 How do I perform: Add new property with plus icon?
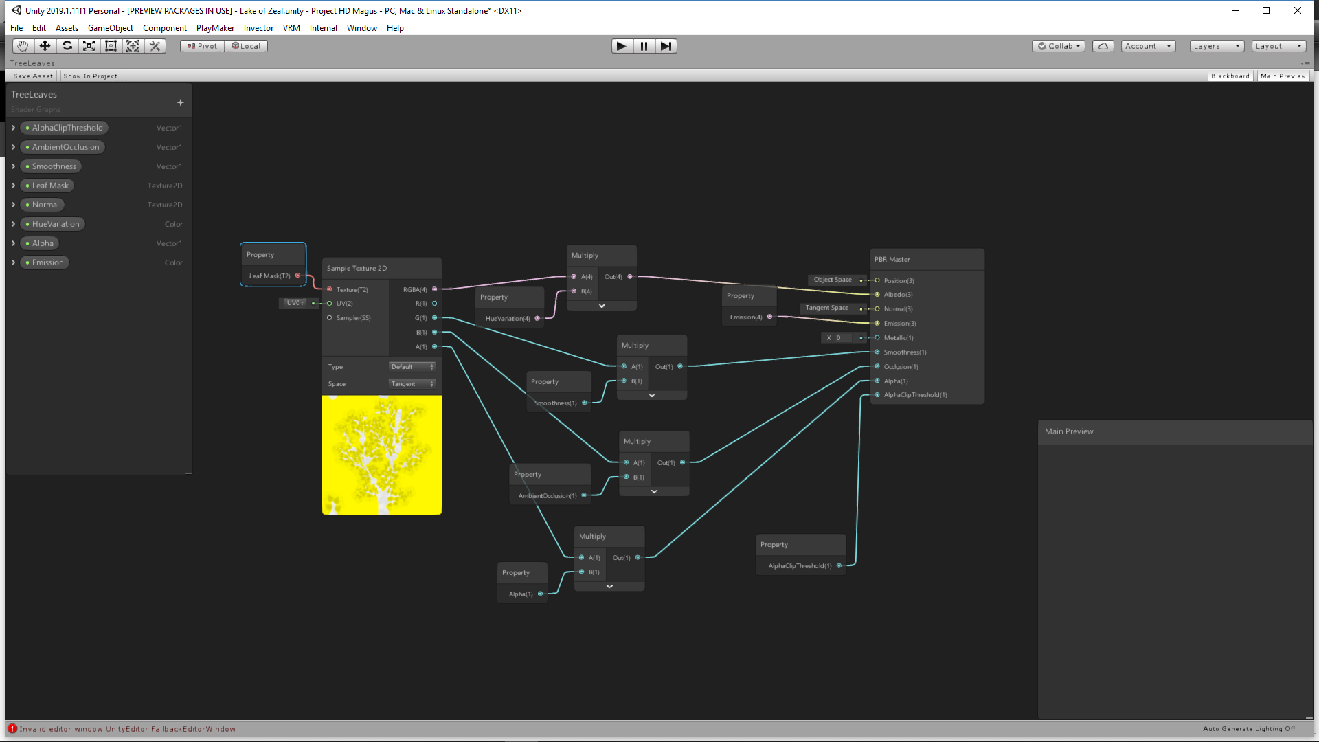pos(181,102)
